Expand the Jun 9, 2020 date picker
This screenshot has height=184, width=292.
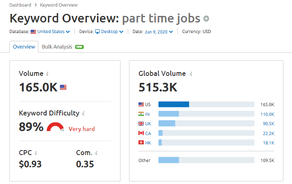tap(158, 31)
